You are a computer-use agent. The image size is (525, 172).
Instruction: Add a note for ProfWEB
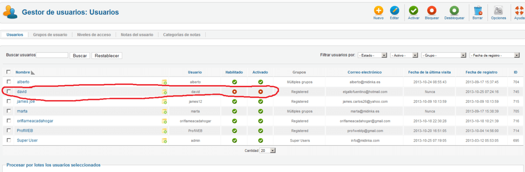[x=164, y=131]
